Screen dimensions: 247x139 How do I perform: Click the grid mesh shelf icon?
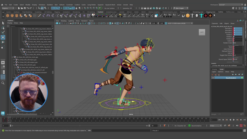[x=35, y=15]
